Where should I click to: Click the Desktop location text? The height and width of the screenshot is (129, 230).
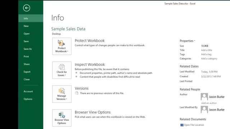[56, 34]
